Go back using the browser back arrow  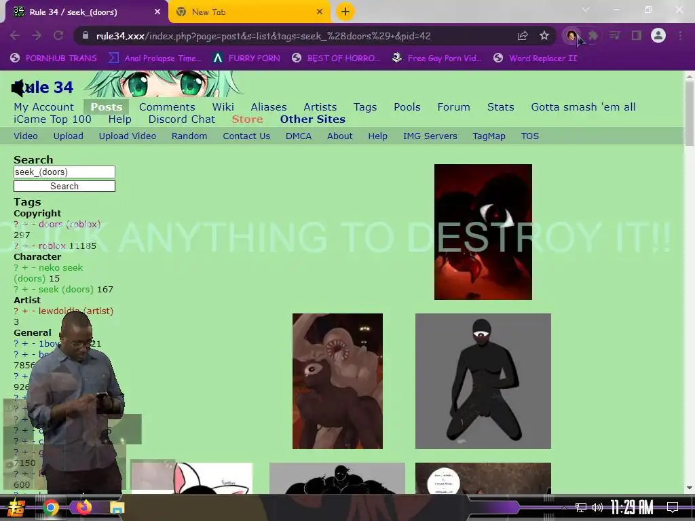[15, 35]
